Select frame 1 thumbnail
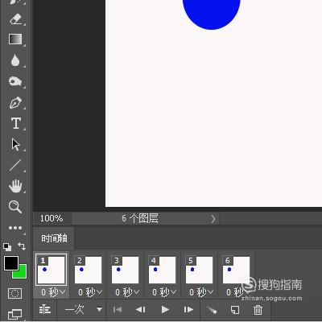The width and height of the screenshot is (322, 322). pos(52,270)
